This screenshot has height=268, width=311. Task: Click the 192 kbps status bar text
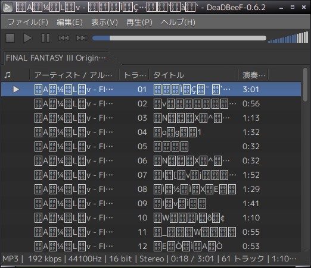pos(45,259)
